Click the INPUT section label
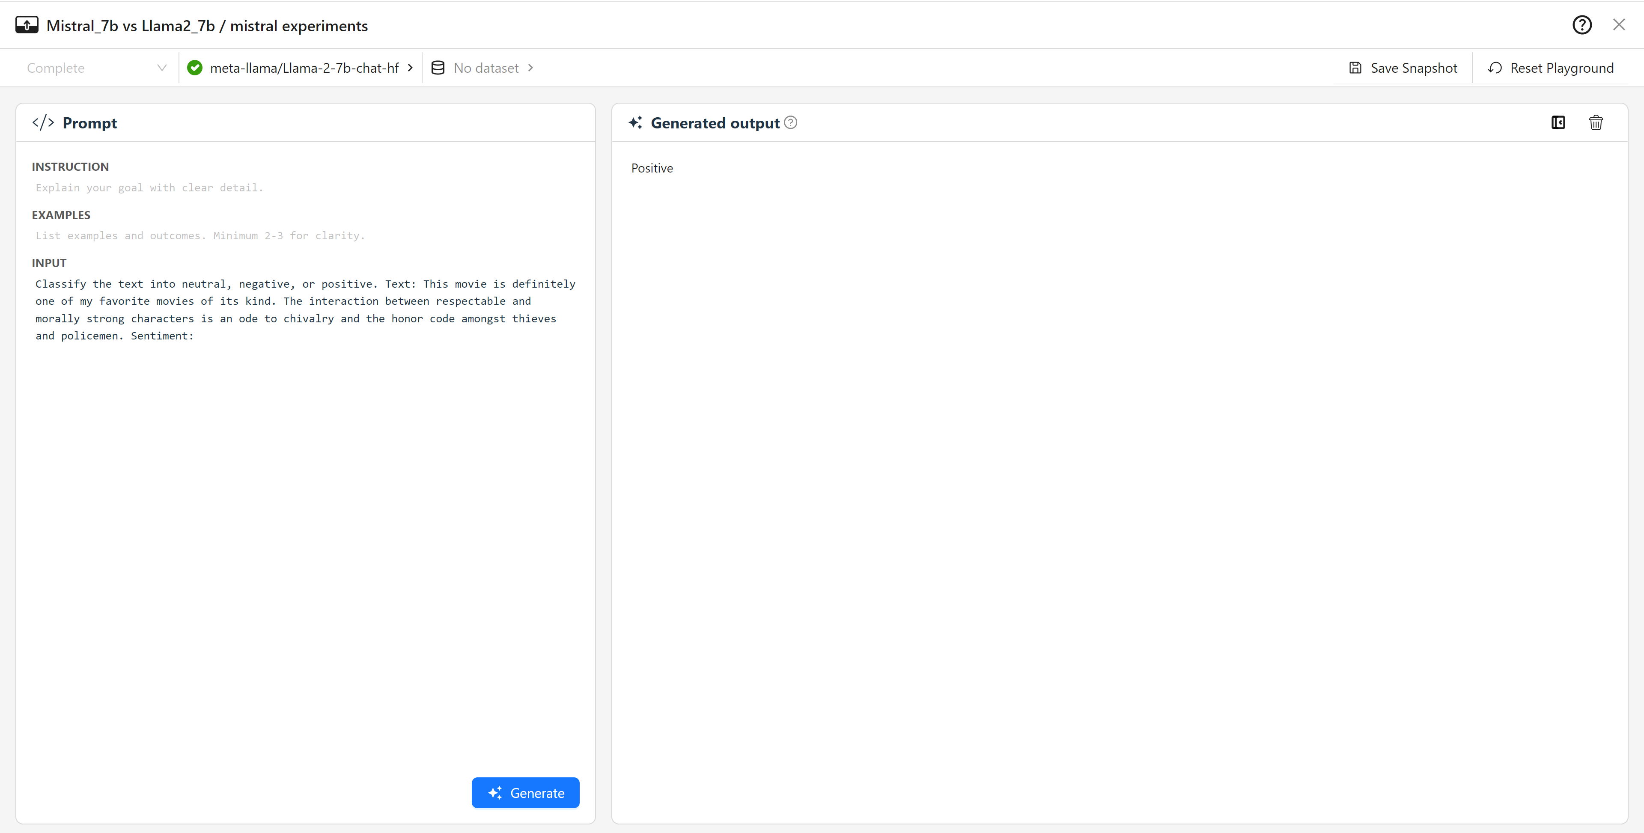 pos(49,263)
